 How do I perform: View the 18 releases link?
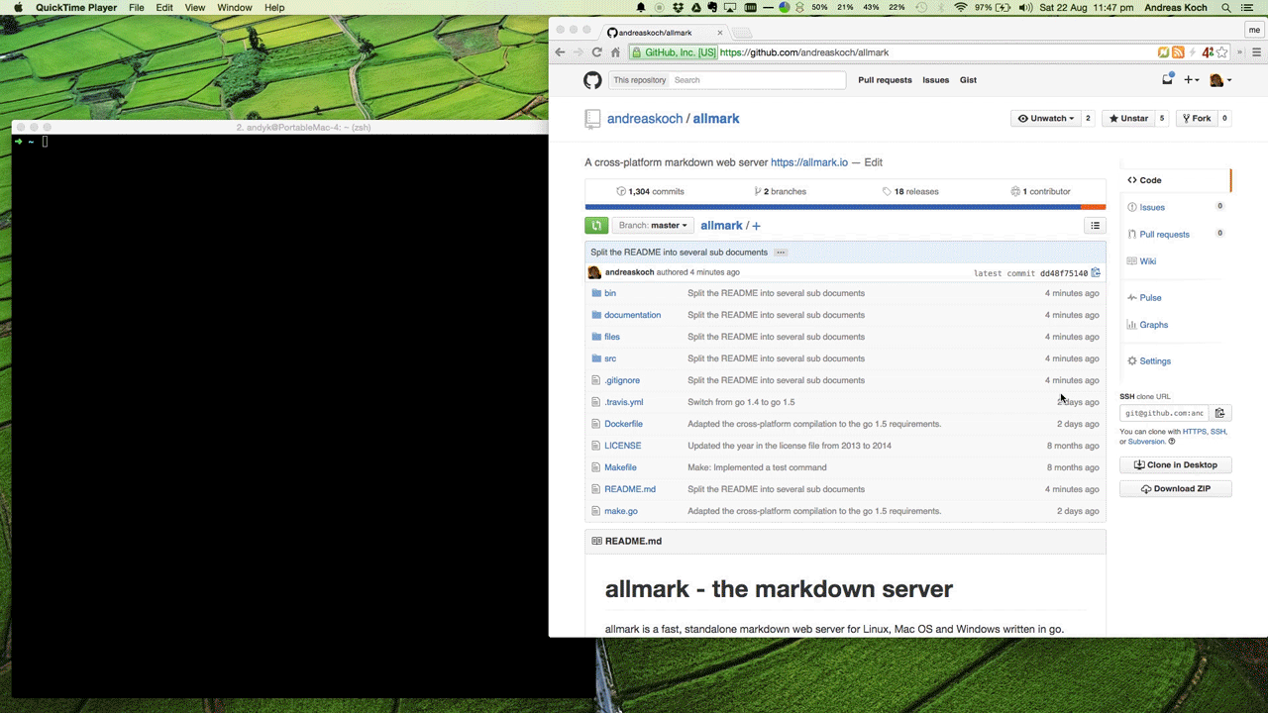(x=910, y=191)
